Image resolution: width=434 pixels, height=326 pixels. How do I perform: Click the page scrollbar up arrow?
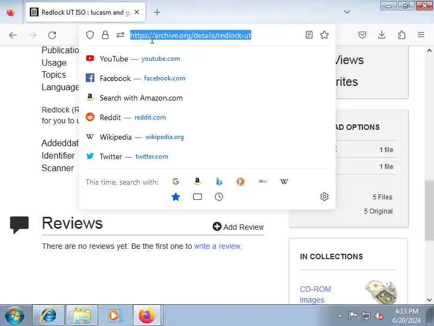pyautogui.click(x=429, y=51)
